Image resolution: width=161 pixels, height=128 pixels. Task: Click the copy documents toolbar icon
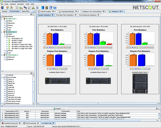pyautogui.click(x=37, y=8)
